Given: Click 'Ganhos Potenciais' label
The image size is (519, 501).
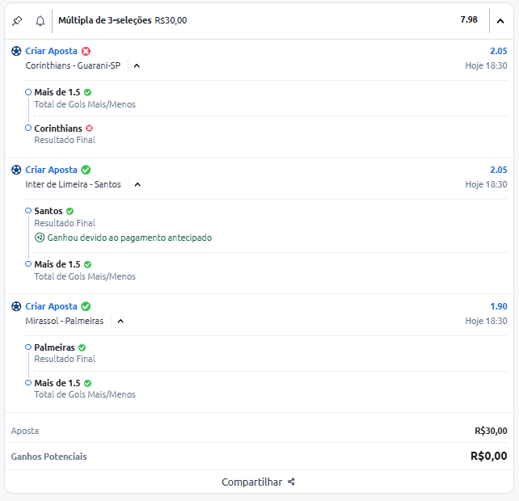Looking at the screenshot, I should coord(49,457).
